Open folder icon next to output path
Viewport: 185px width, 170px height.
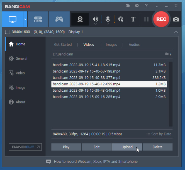[x=167, y=54]
